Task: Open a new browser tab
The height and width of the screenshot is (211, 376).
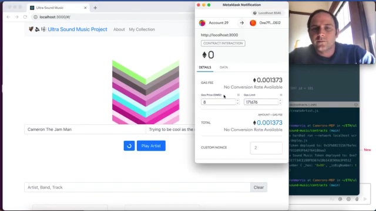Action: tap(95, 8)
